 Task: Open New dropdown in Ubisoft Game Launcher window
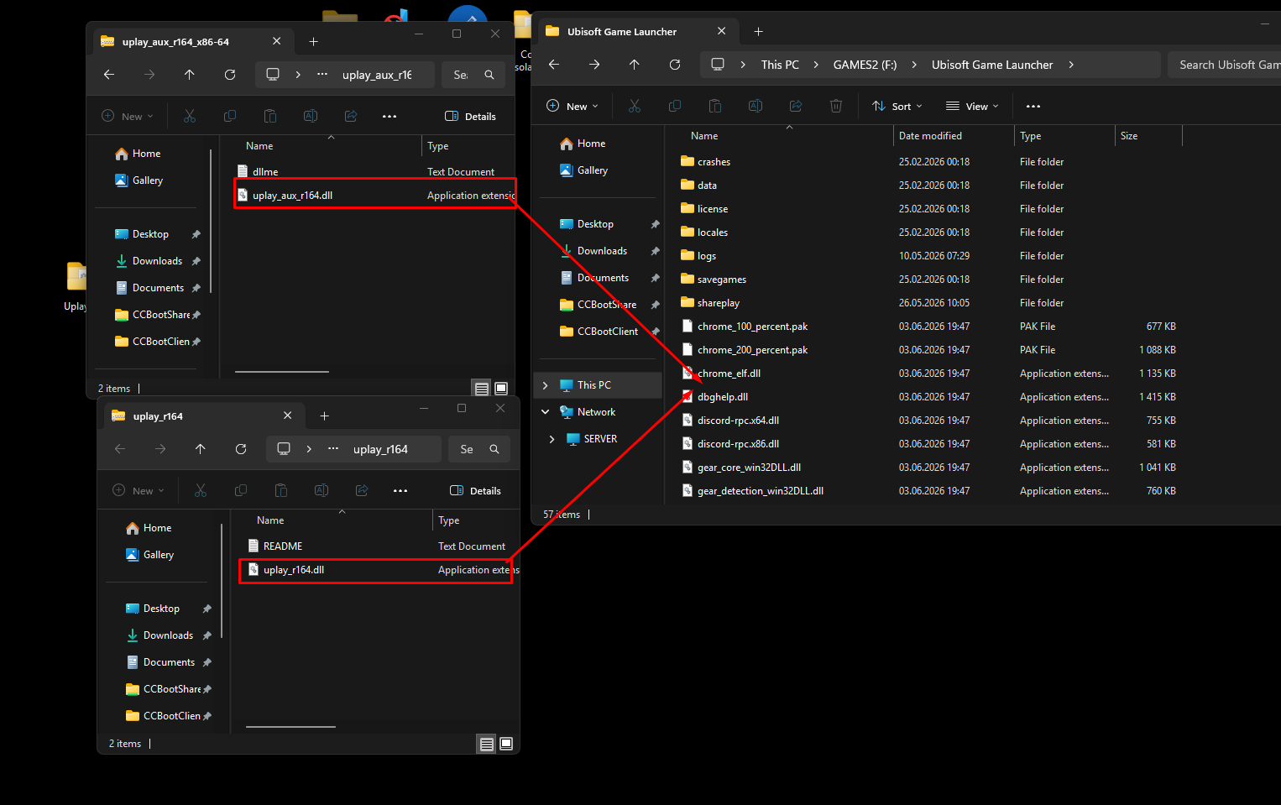click(x=573, y=106)
